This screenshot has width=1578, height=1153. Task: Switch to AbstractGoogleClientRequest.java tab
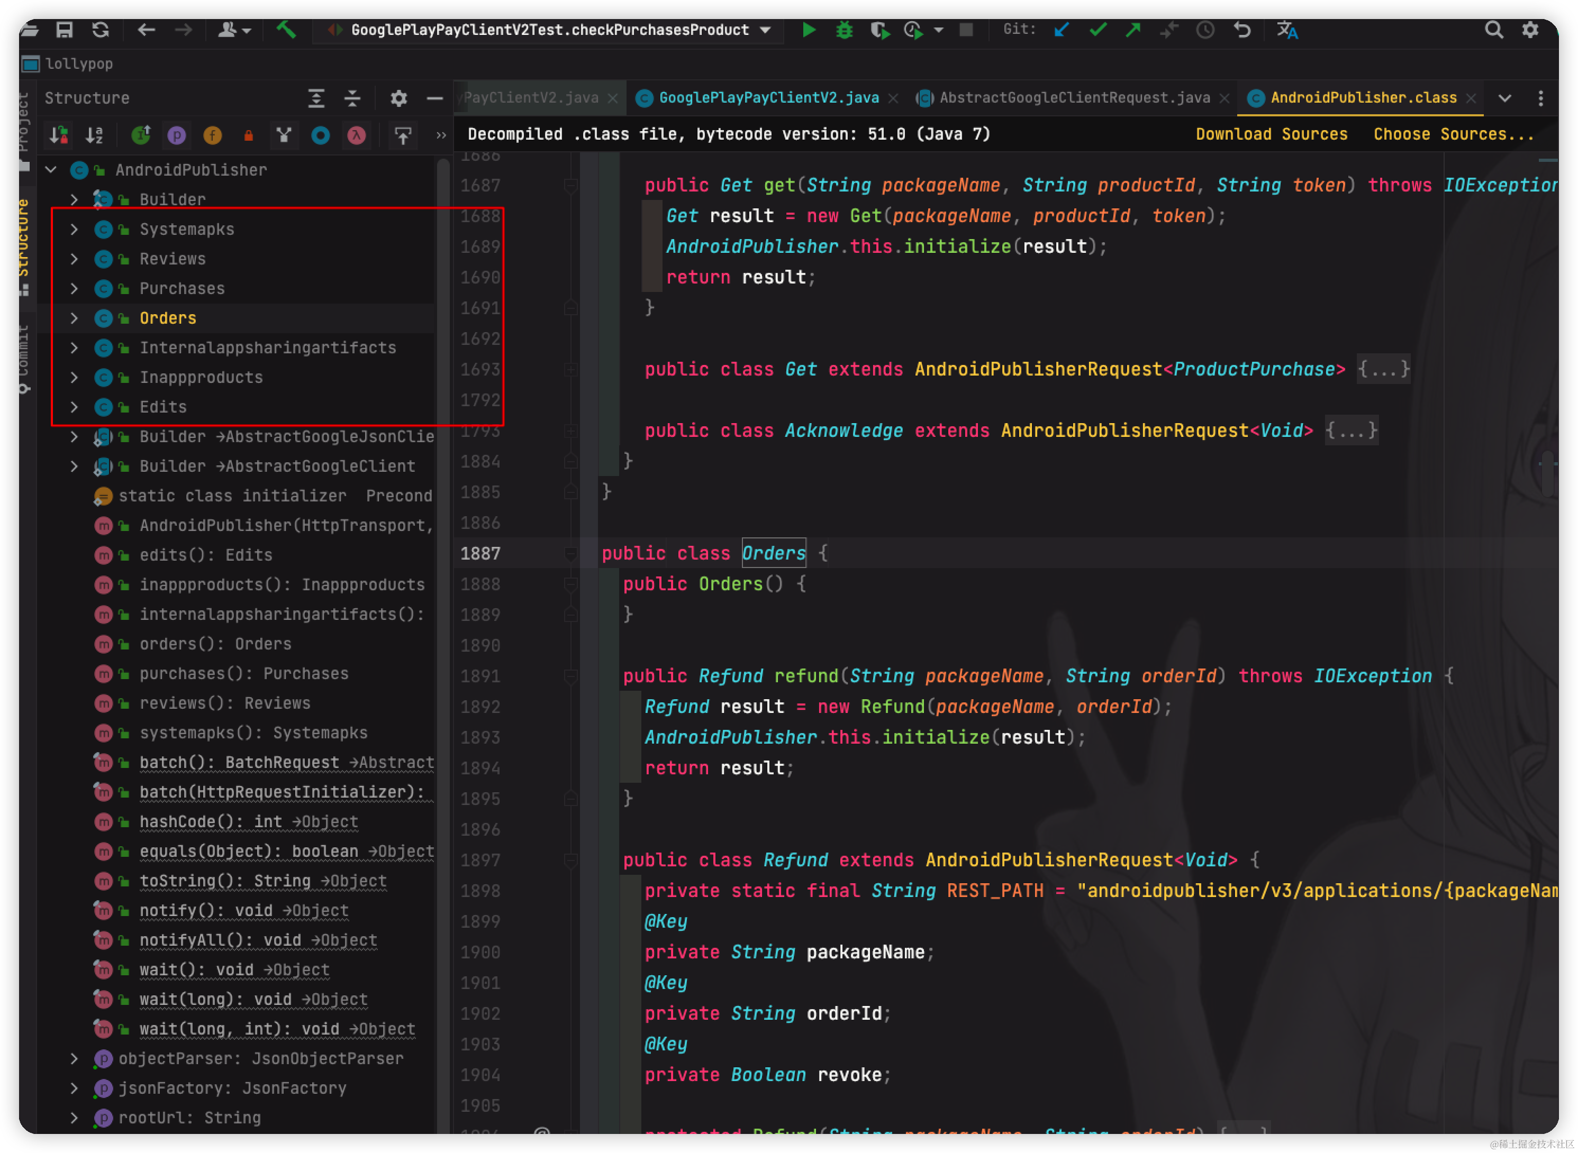click(x=1074, y=98)
